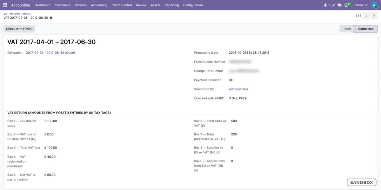Image resolution: width=381 pixels, height=190 pixels.
Task: Open the Administrator user avatar menu
Action: (374, 5)
